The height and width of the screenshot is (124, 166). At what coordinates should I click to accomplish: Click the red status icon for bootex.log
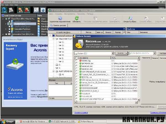coord(80,61)
